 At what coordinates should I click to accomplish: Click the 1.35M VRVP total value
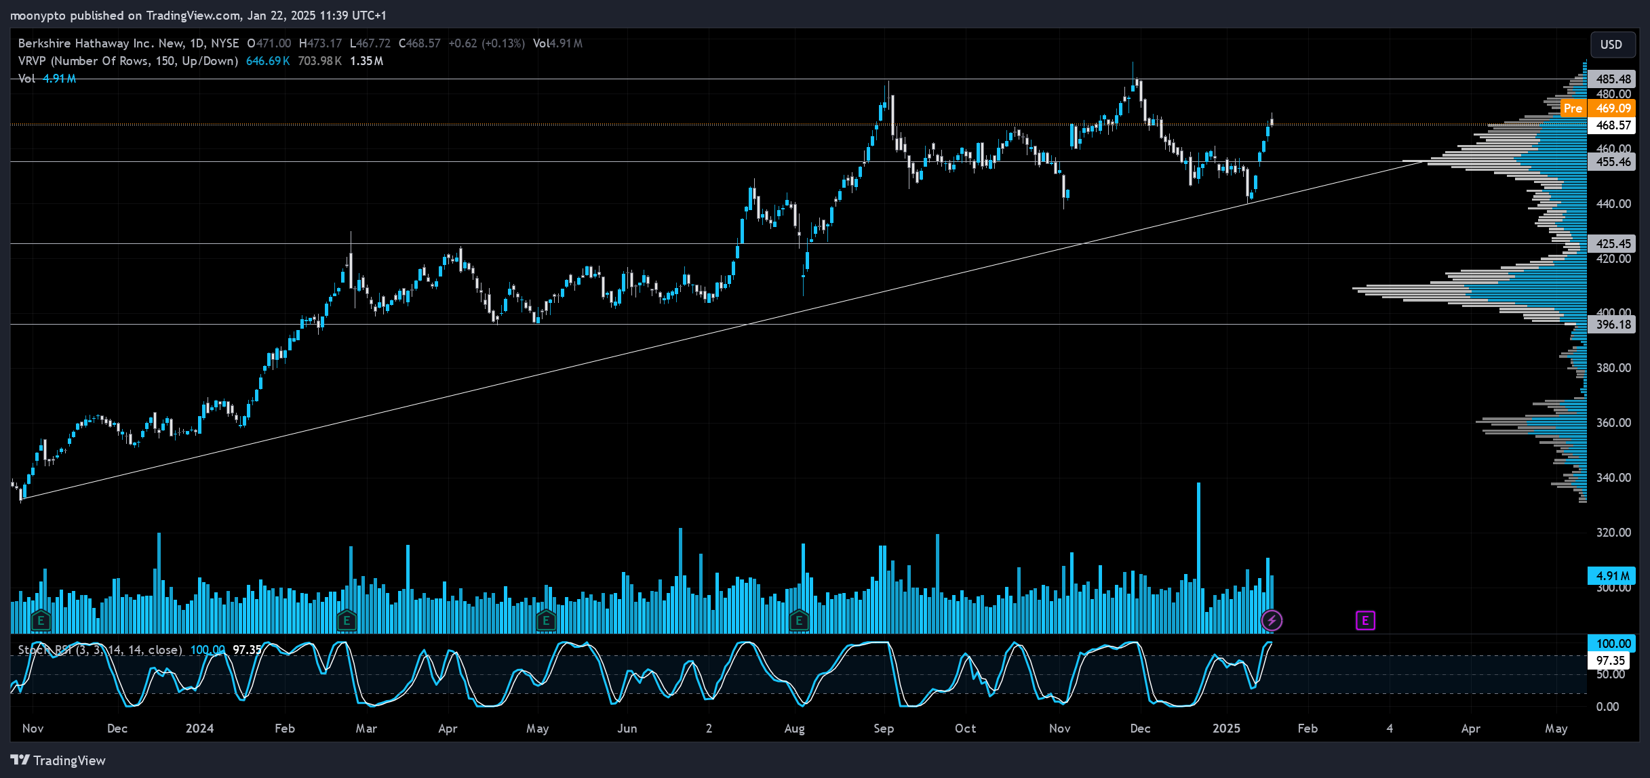coord(366,61)
